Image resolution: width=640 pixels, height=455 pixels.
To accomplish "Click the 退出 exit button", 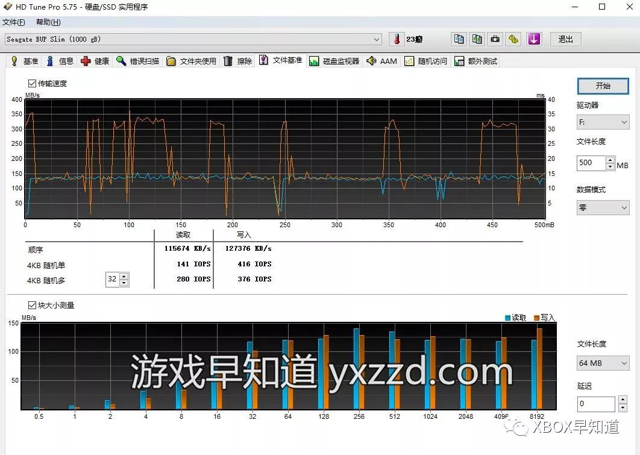I will (565, 39).
